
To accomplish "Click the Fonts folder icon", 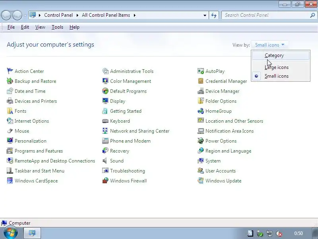I will [x=10, y=111].
